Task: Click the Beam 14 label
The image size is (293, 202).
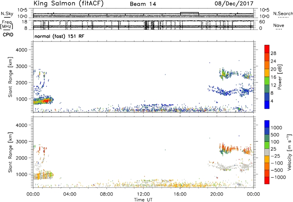Action: (x=143, y=4)
